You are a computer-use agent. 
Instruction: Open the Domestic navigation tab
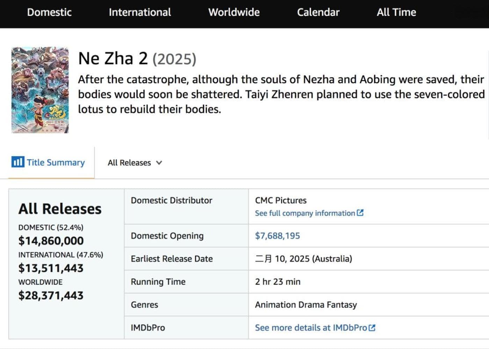coord(49,12)
